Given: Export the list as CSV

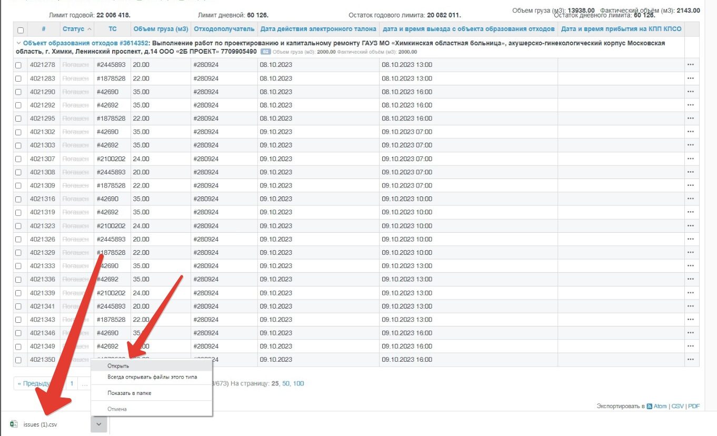Looking at the screenshot, I should [x=676, y=407].
